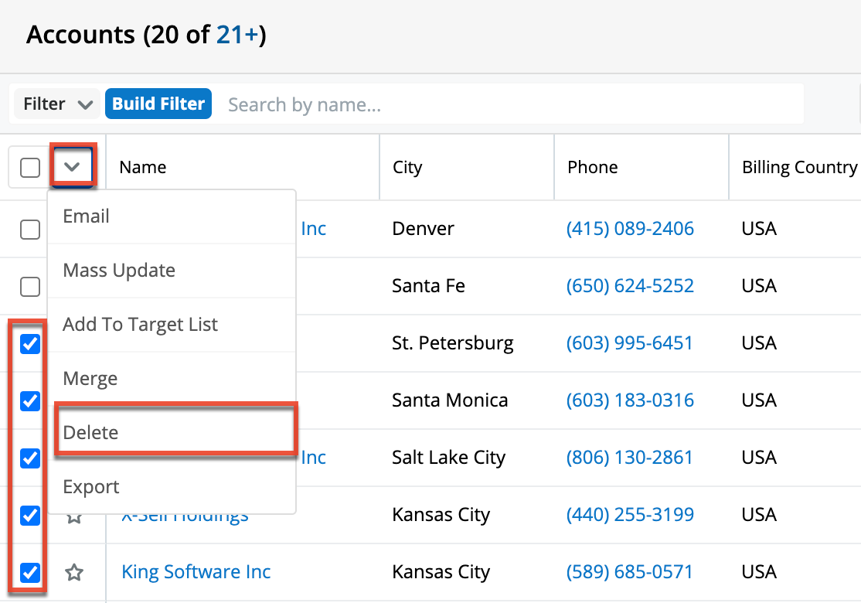Pick Add To Target List option
This screenshot has height=603, width=861.
point(140,325)
